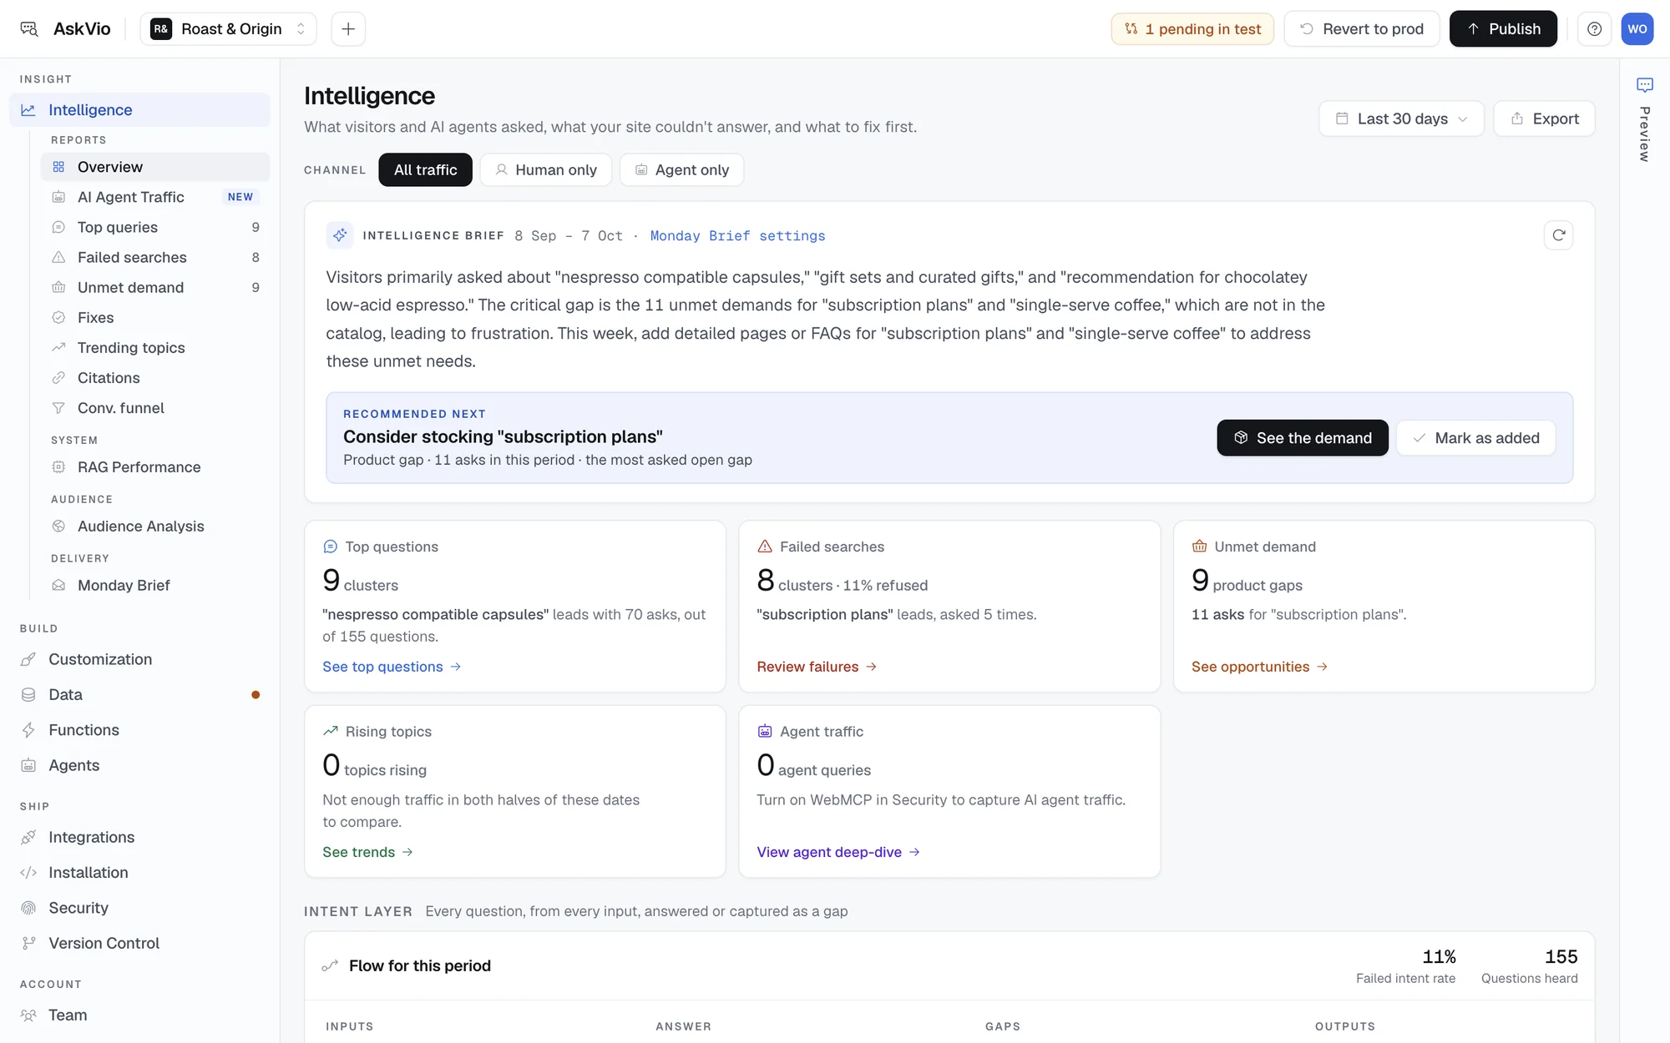Click the Top questions card chat icon
This screenshot has width=1670, height=1043.
coord(330,547)
